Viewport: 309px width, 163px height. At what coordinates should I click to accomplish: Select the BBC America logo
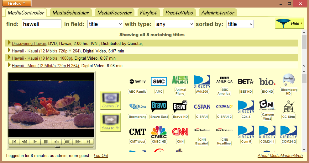pos(224,80)
